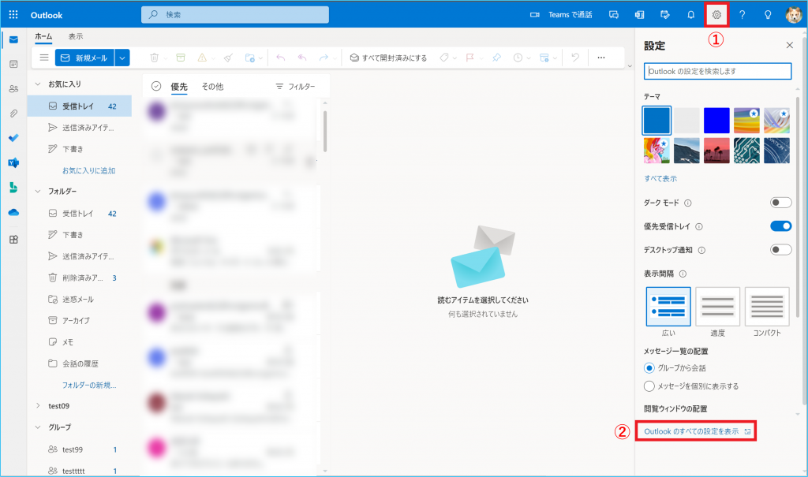Open Calendar from the left app rail
Image resolution: width=808 pixels, height=477 pixels.
tap(13, 64)
